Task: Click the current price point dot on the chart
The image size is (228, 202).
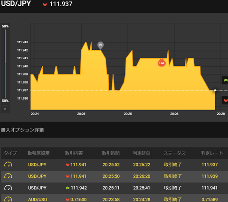Action: [215, 90]
